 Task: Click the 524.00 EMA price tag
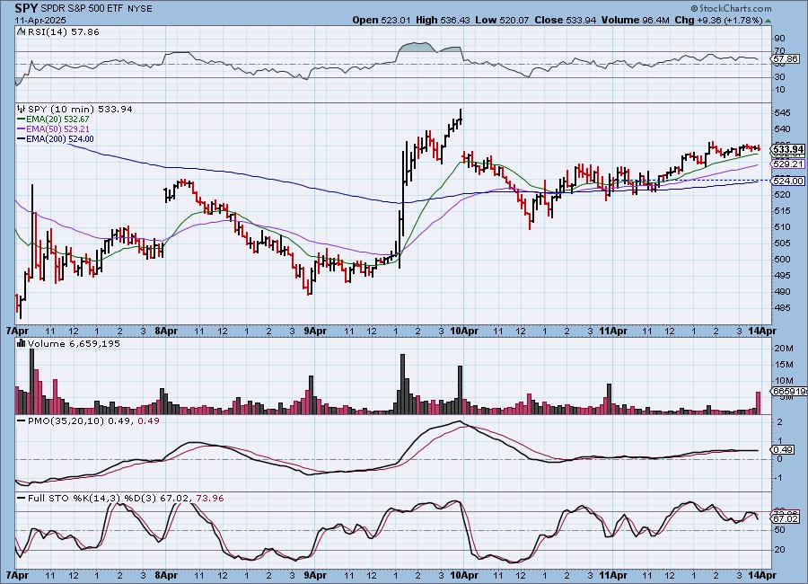[x=788, y=181]
